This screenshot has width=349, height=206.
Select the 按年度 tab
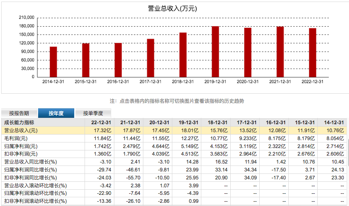[56, 113]
